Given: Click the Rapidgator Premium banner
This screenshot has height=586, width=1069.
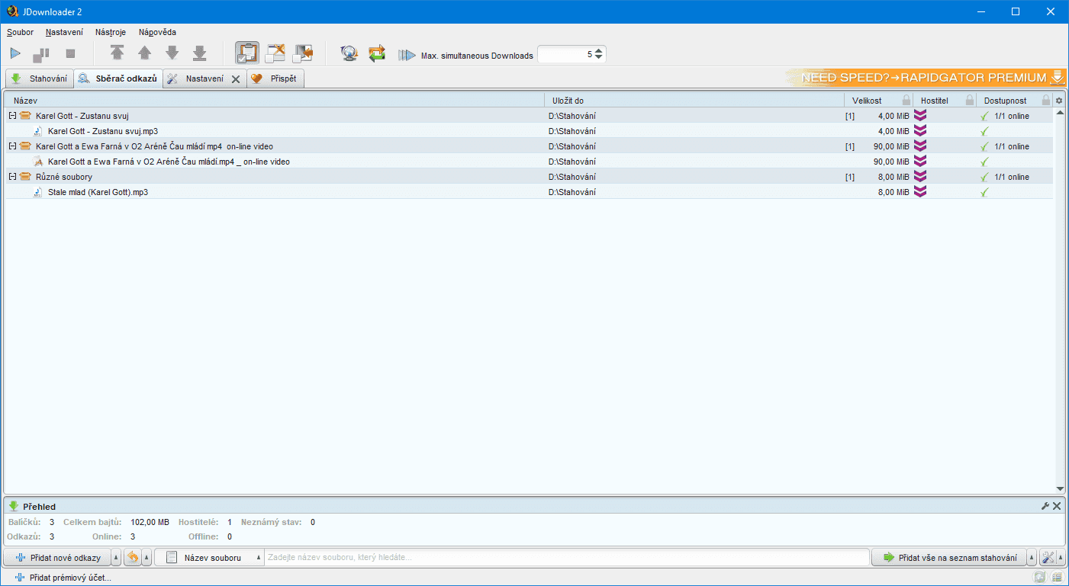Looking at the screenshot, I should click(926, 78).
